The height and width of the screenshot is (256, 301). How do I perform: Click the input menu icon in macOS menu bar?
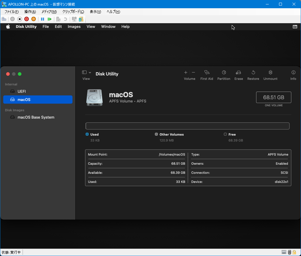click(x=295, y=27)
